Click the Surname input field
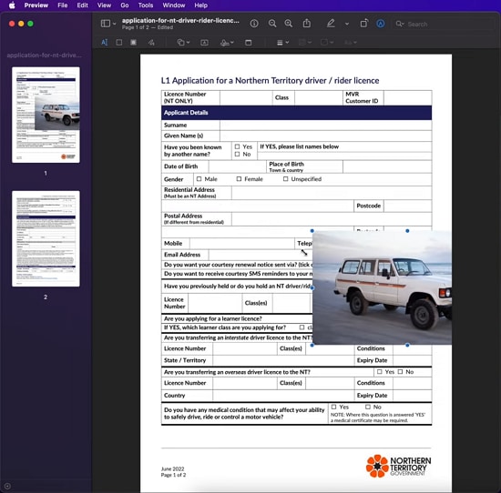The height and width of the screenshot is (493, 501). pos(325,125)
